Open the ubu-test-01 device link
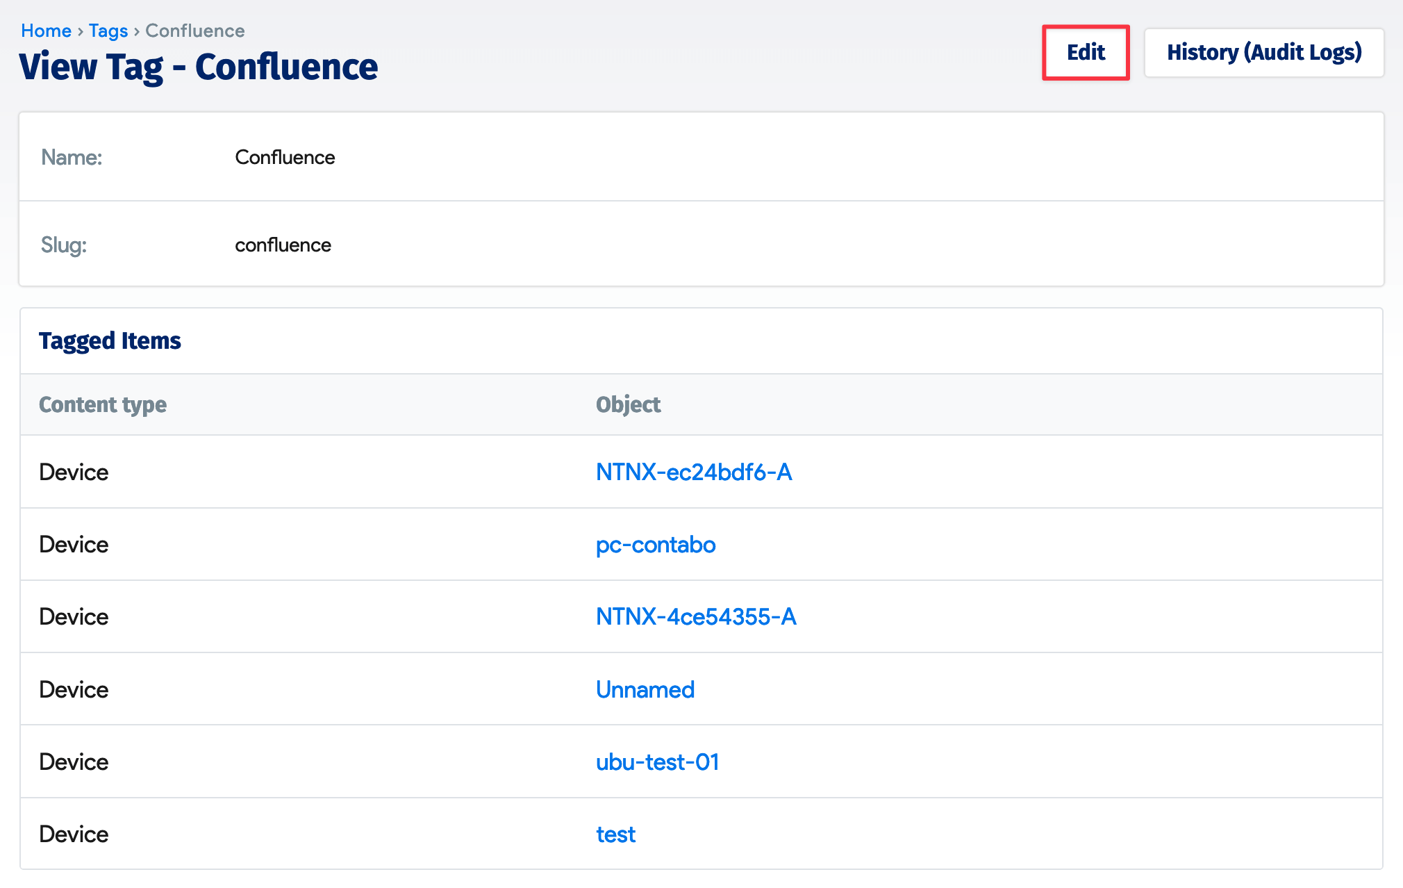Screen dimensions: 1403x888 [x=657, y=762]
